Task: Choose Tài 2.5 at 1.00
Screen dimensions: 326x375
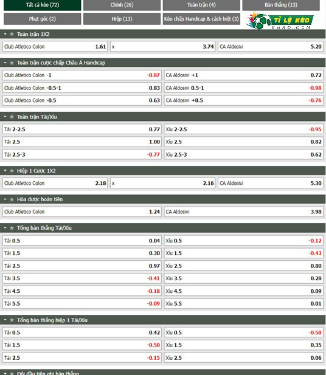Action: (x=82, y=142)
